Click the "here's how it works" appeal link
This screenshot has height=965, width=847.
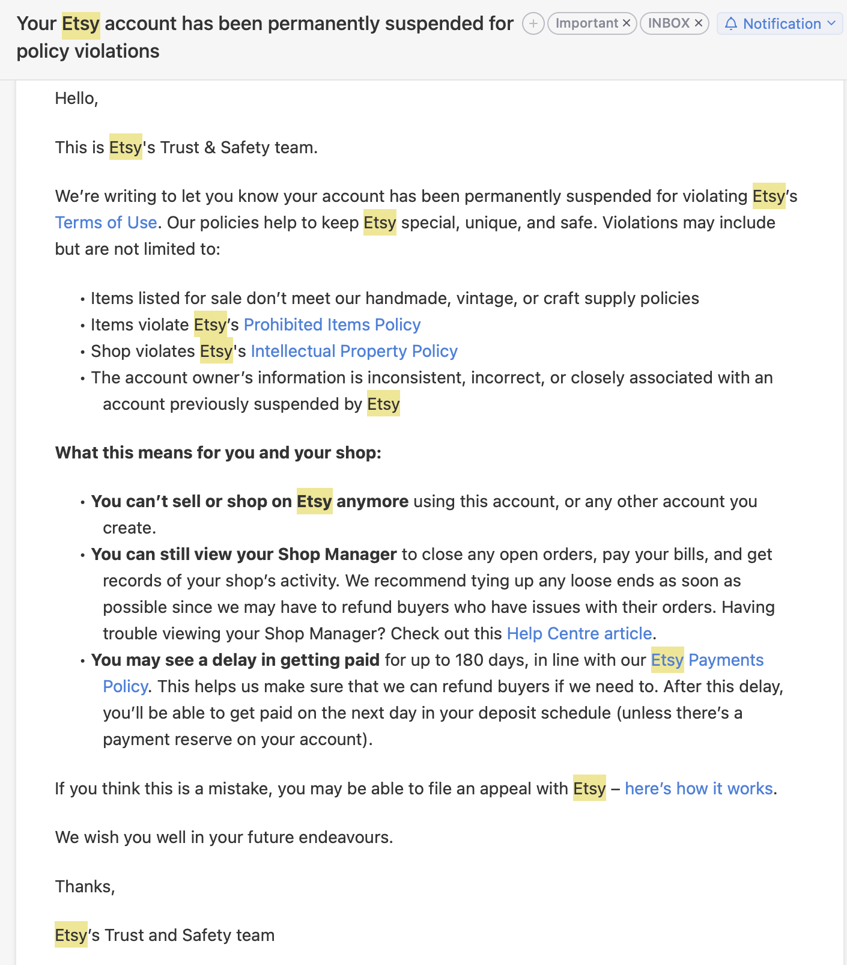[x=698, y=789]
